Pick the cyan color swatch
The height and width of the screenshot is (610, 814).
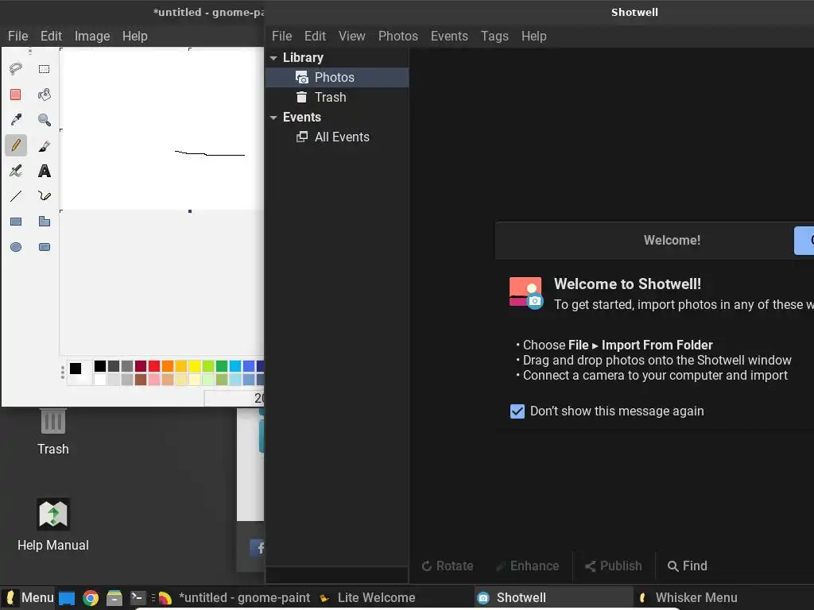[x=235, y=366]
